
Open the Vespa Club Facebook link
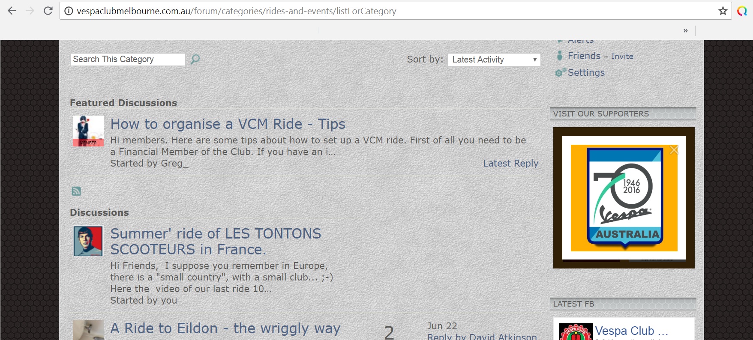tap(631, 331)
